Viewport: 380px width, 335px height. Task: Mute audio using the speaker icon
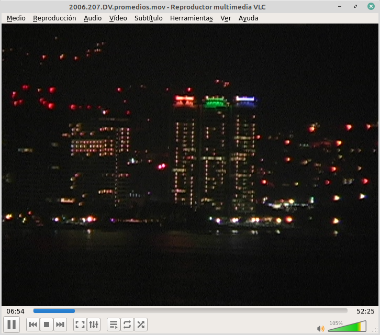pos(320,328)
